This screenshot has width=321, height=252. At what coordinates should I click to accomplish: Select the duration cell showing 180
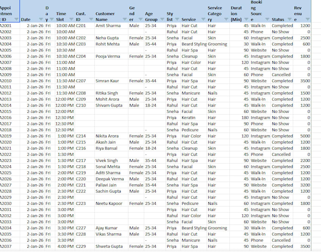pyautogui.click(x=239, y=118)
